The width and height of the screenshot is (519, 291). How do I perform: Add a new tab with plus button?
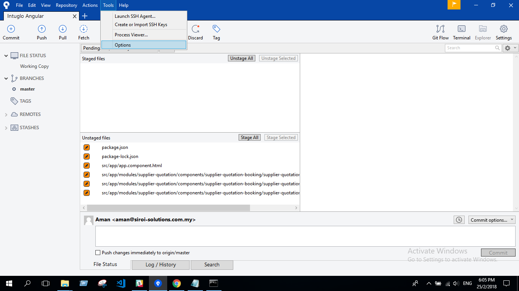click(85, 16)
